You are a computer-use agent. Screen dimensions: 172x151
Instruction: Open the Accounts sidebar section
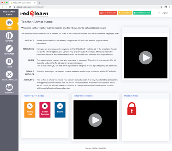(x=9, y=89)
